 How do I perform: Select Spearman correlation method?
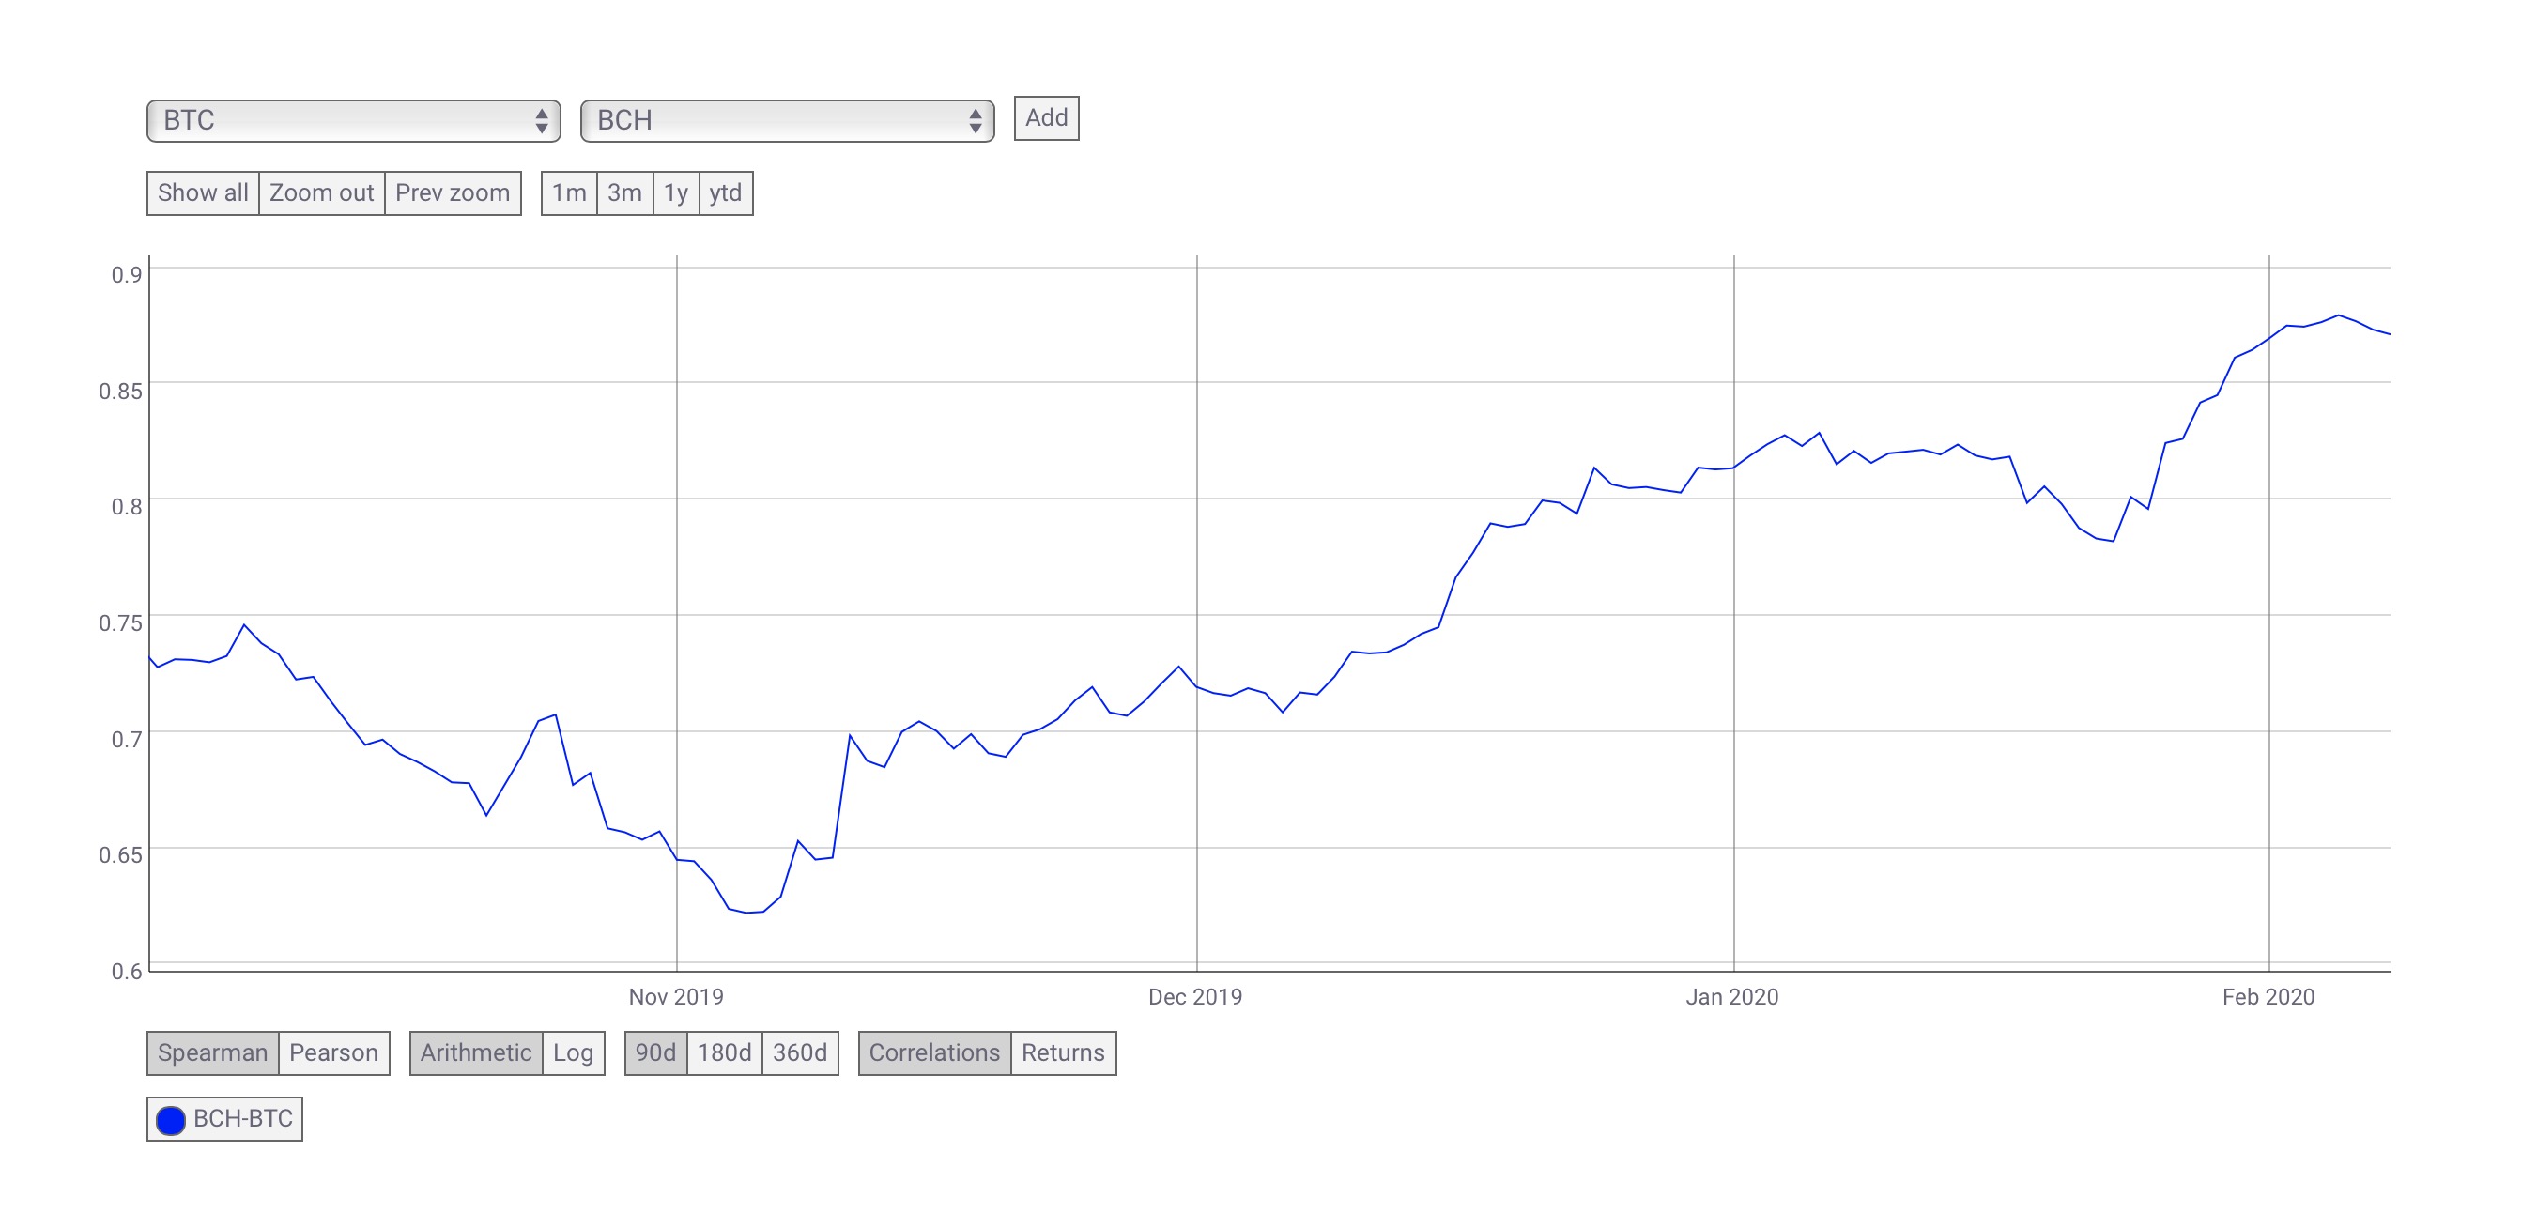click(213, 1052)
